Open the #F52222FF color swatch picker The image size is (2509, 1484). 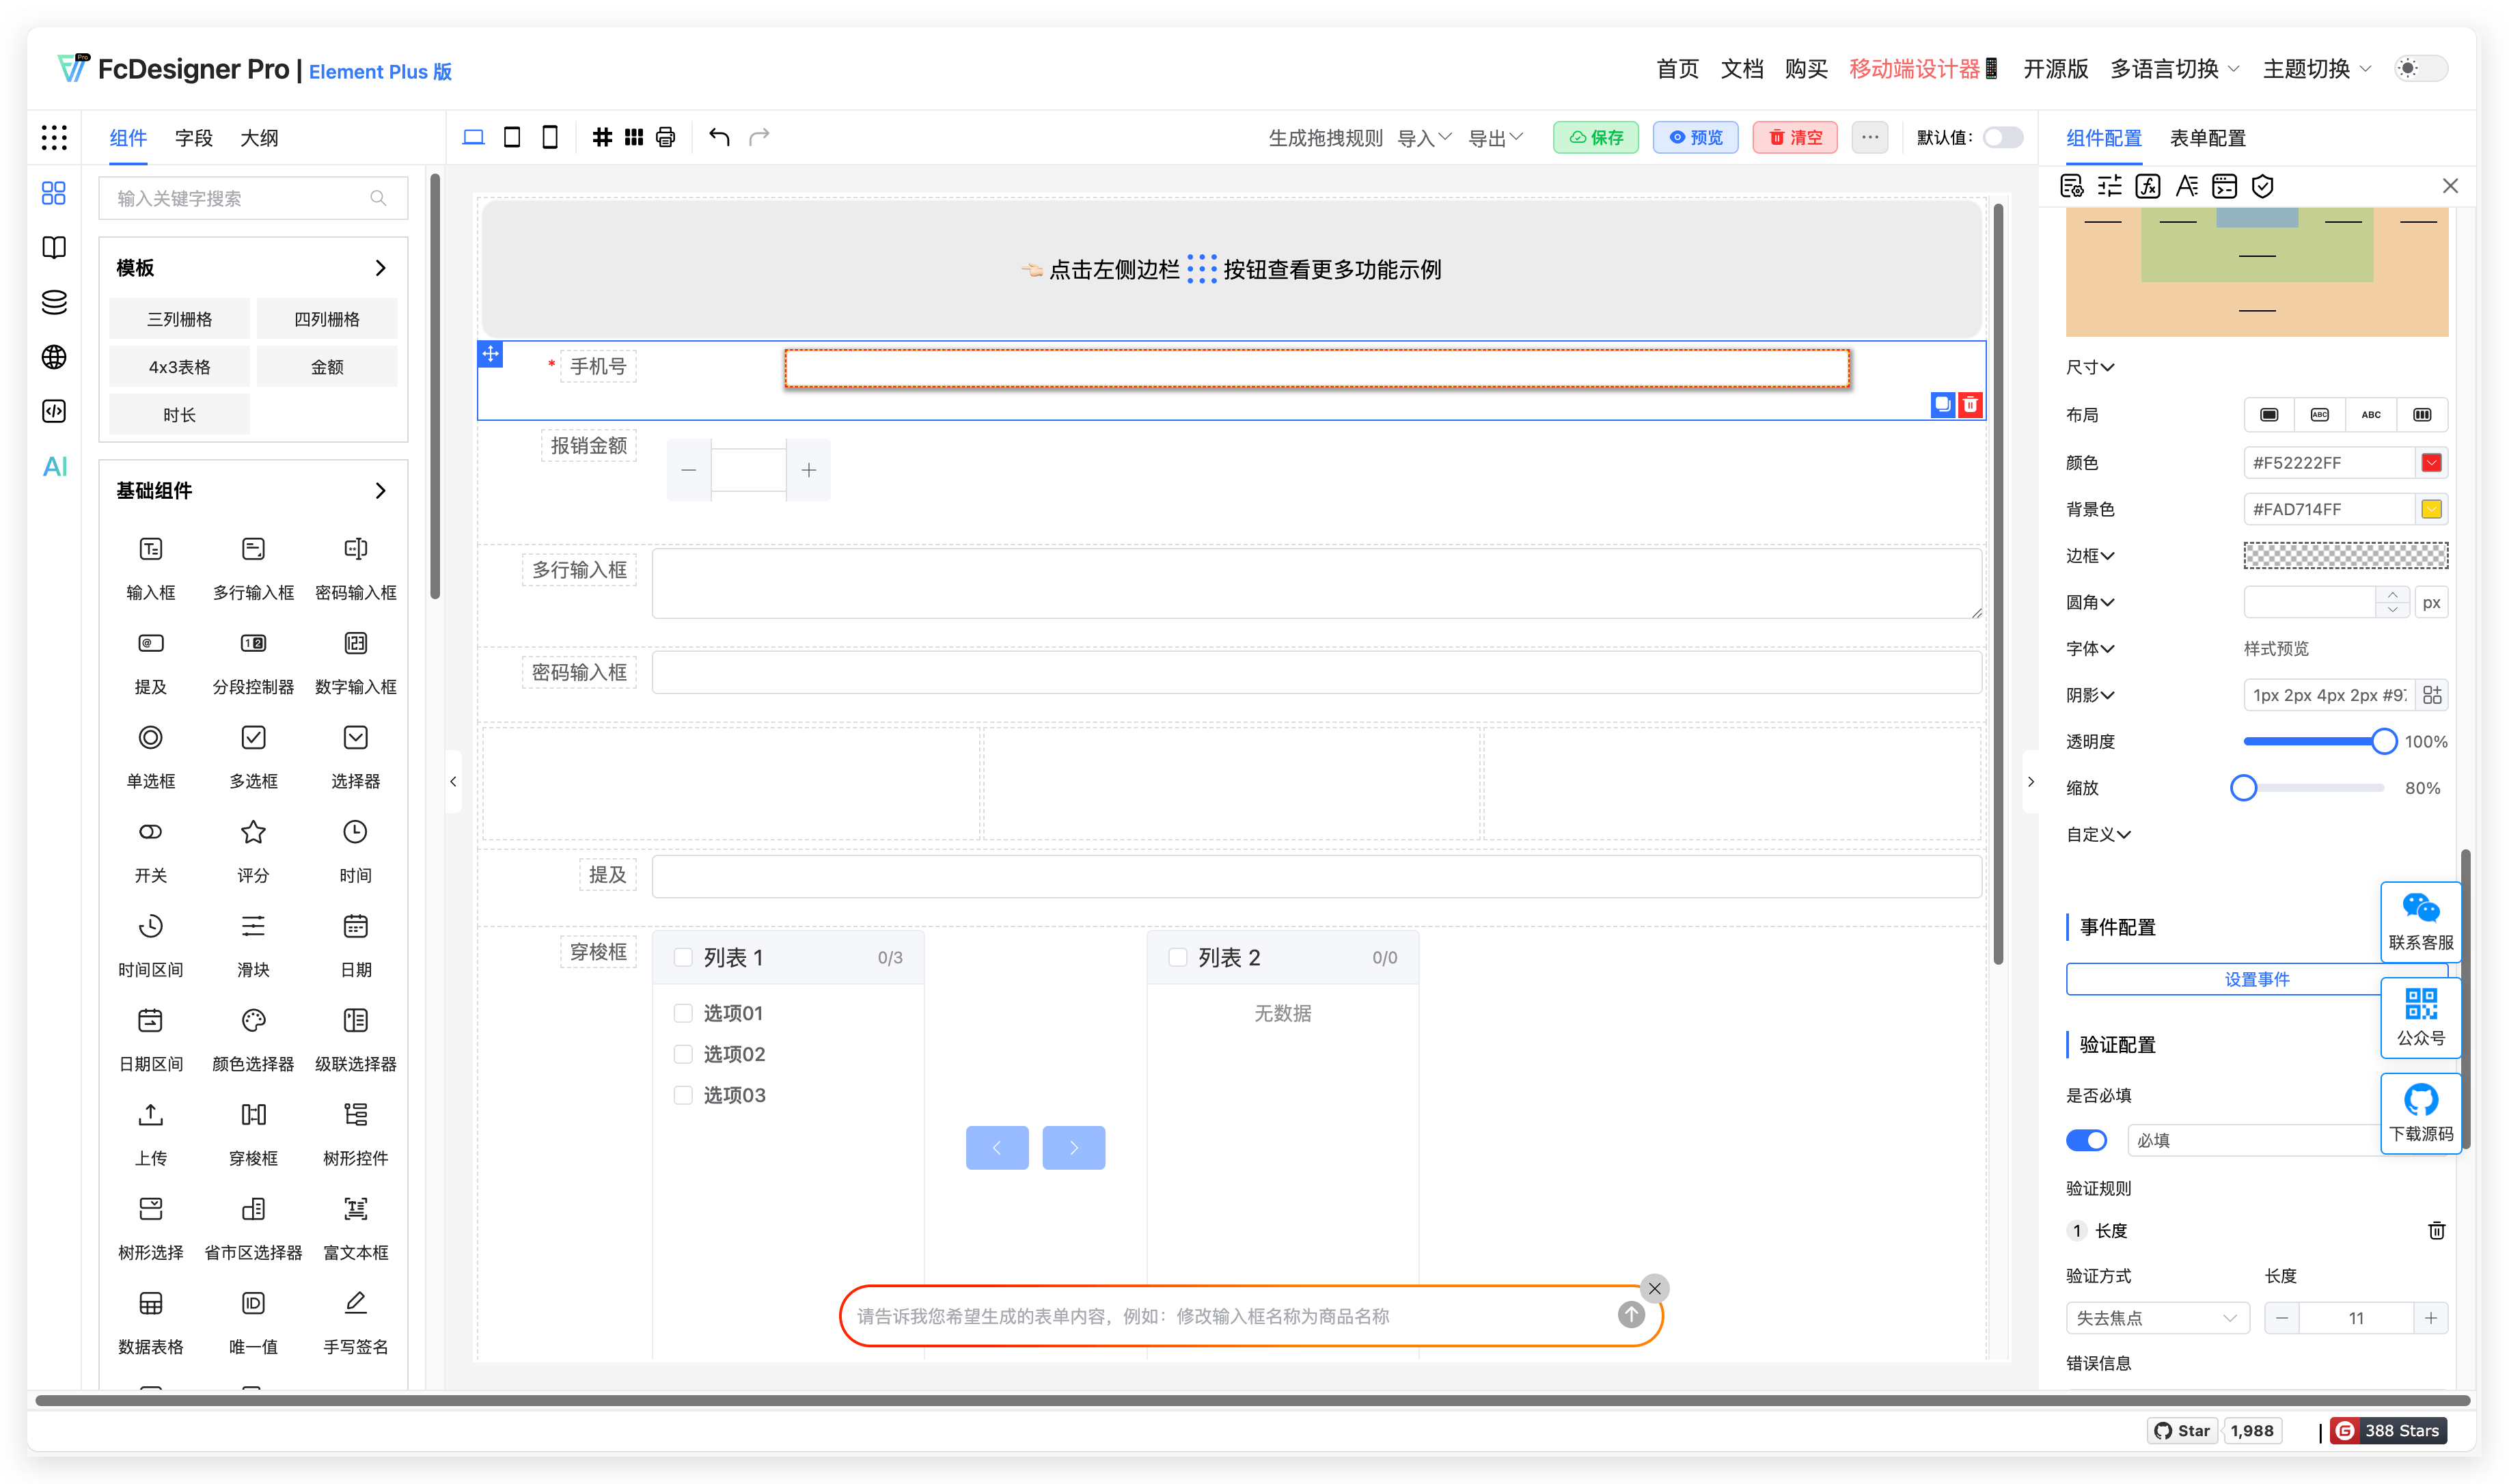[x=2433, y=462]
